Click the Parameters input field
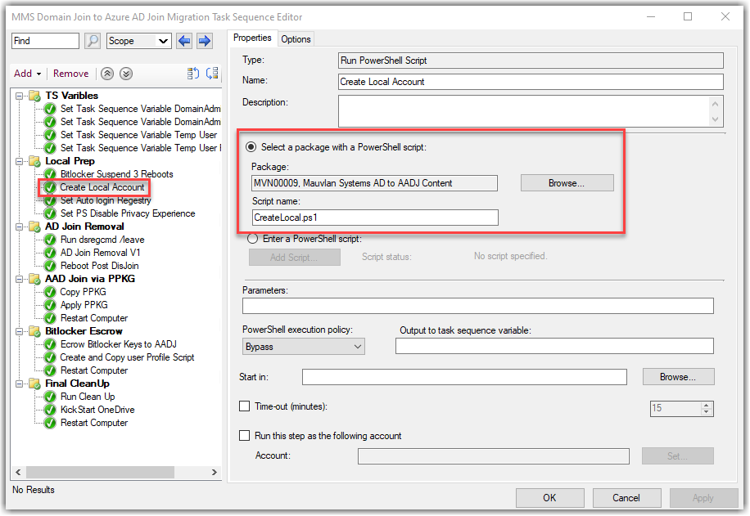 (x=478, y=306)
